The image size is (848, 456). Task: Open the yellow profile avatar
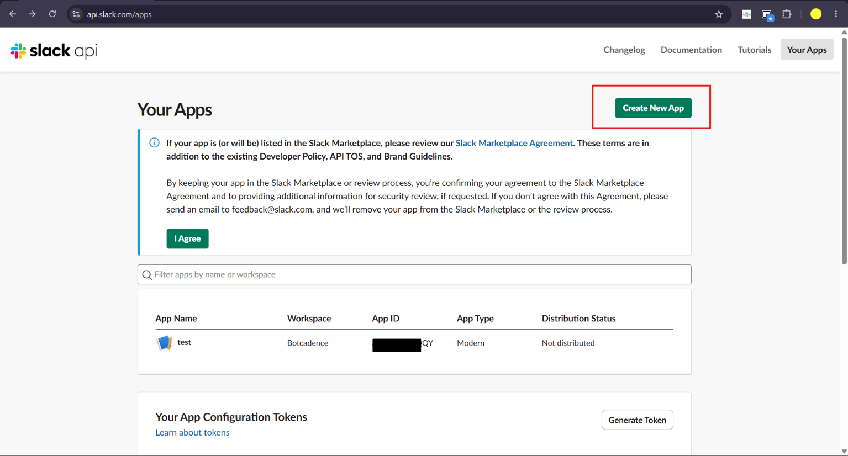816,14
